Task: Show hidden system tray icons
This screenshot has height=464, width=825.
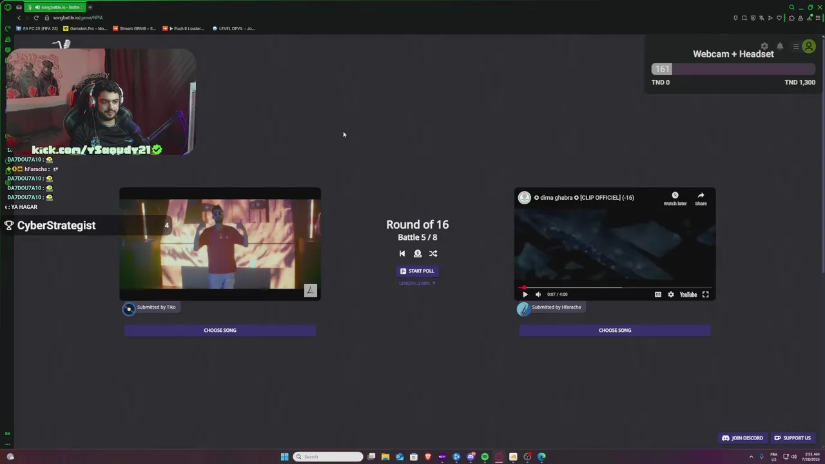Action: coord(751,456)
